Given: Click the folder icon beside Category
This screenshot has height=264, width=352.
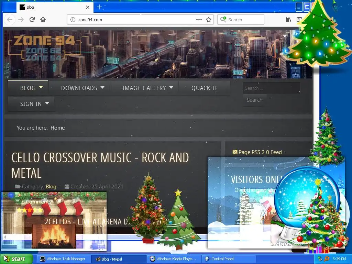Looking at the screenshot, I should tap(18, 187).
